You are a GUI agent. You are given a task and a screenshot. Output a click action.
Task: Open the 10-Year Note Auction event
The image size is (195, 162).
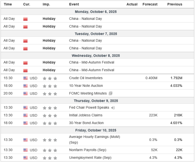86,86
